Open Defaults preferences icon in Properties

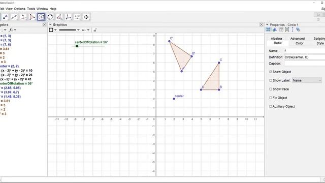tap(292, 29)
